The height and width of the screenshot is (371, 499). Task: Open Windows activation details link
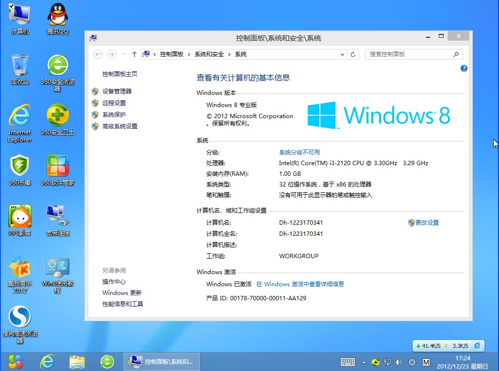coord(300,284)
